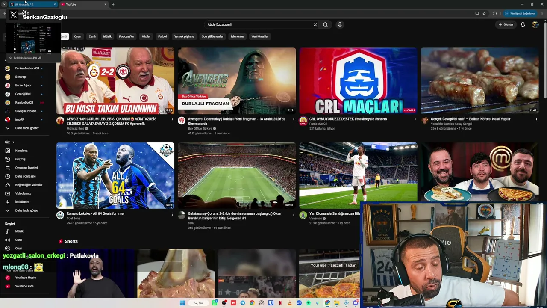Click the YouTube search magnifier button
The image size is (547, 308).
[x=325, y=24]
